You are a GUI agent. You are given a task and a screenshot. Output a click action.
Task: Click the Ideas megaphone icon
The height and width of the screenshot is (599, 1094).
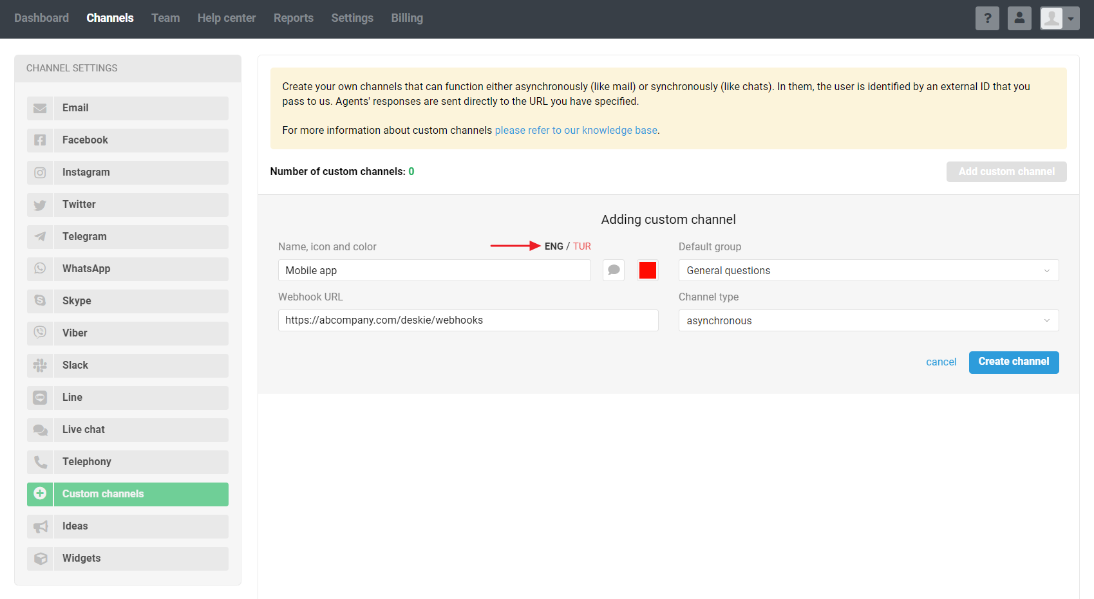[40, 526]
